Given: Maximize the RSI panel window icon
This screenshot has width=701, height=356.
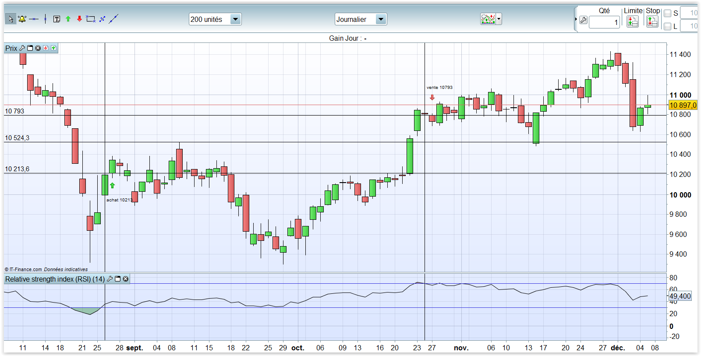Looking at the screenshot, I should pos(118,278).
